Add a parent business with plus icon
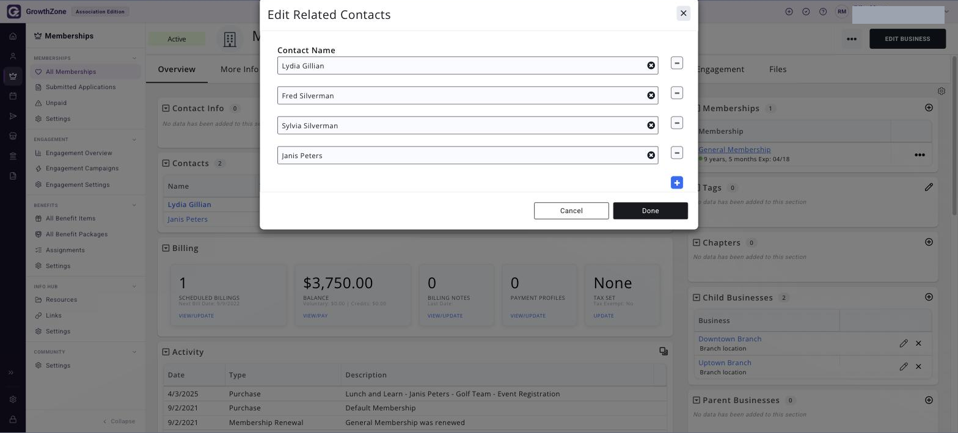Viewport: 958px width, 433px height. (x=929, y=400)
